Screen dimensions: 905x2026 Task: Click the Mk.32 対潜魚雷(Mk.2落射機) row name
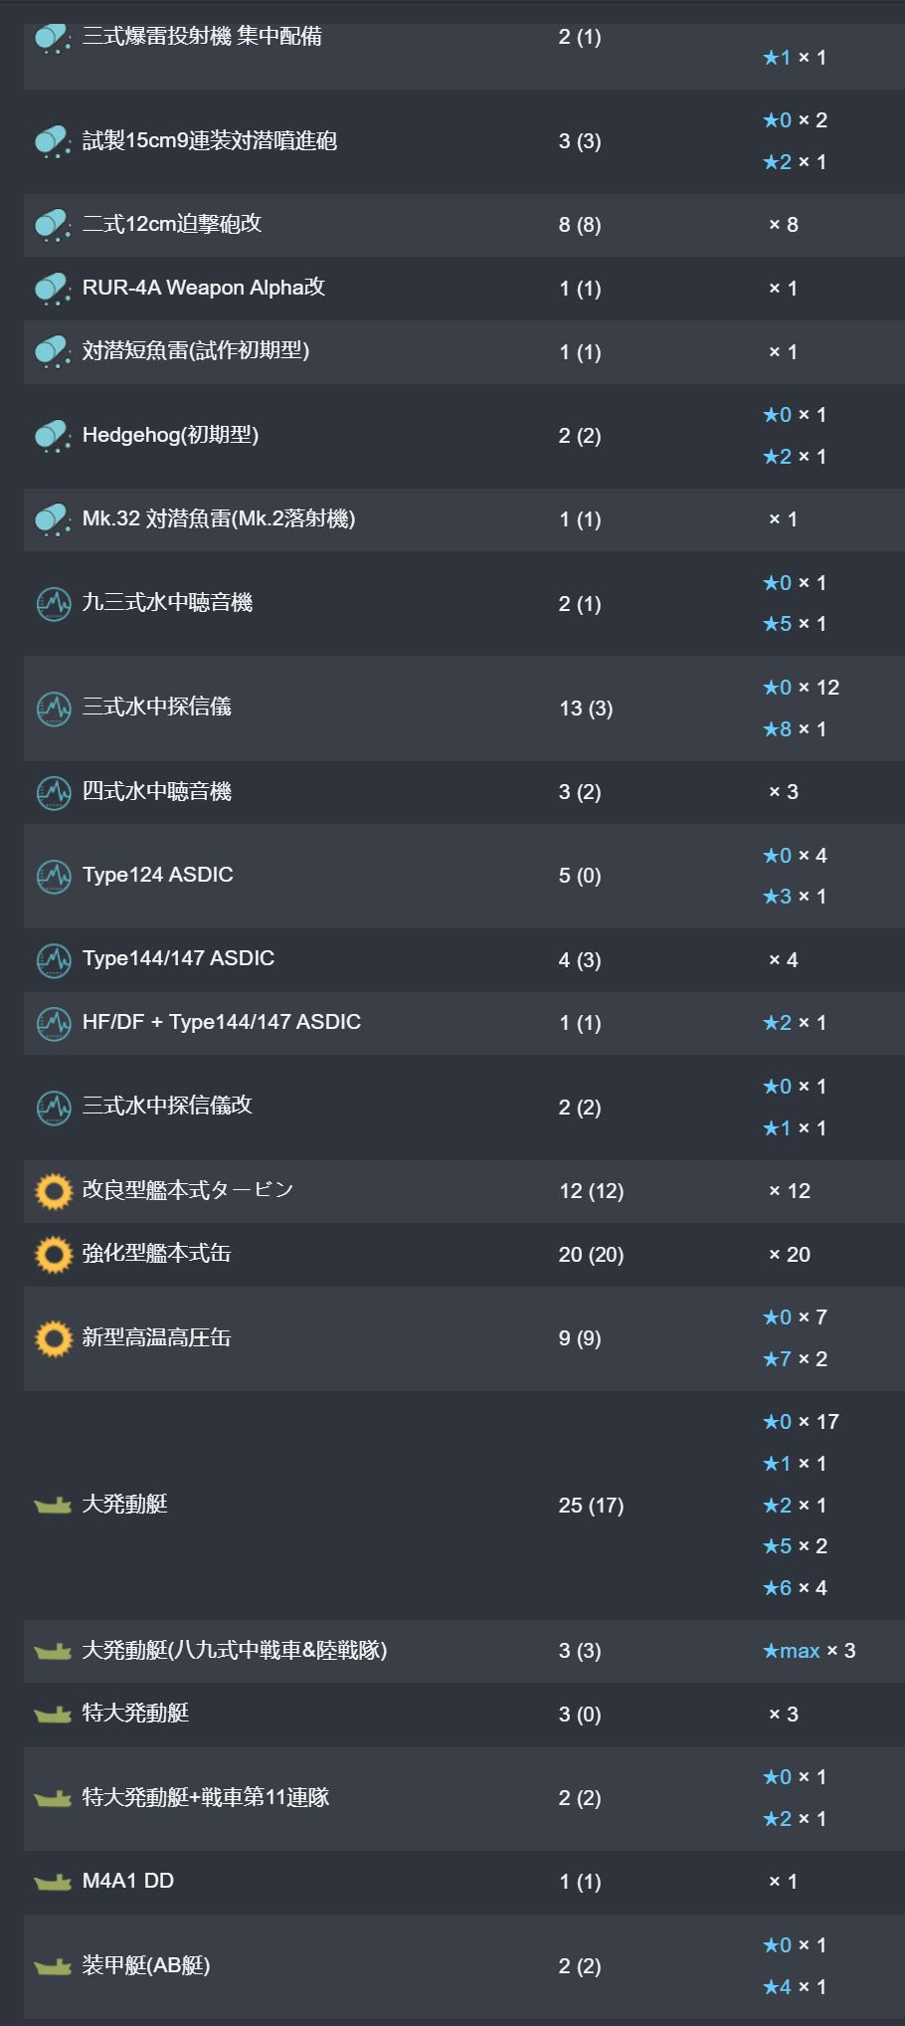(x=219, y=518)
